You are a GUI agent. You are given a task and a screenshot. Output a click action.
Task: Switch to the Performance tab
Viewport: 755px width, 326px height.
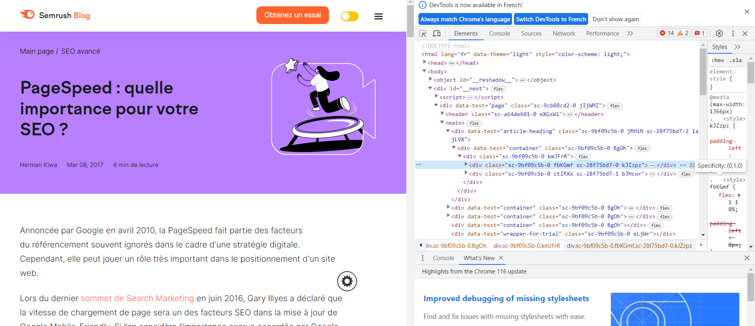click(x=602, y=34)
